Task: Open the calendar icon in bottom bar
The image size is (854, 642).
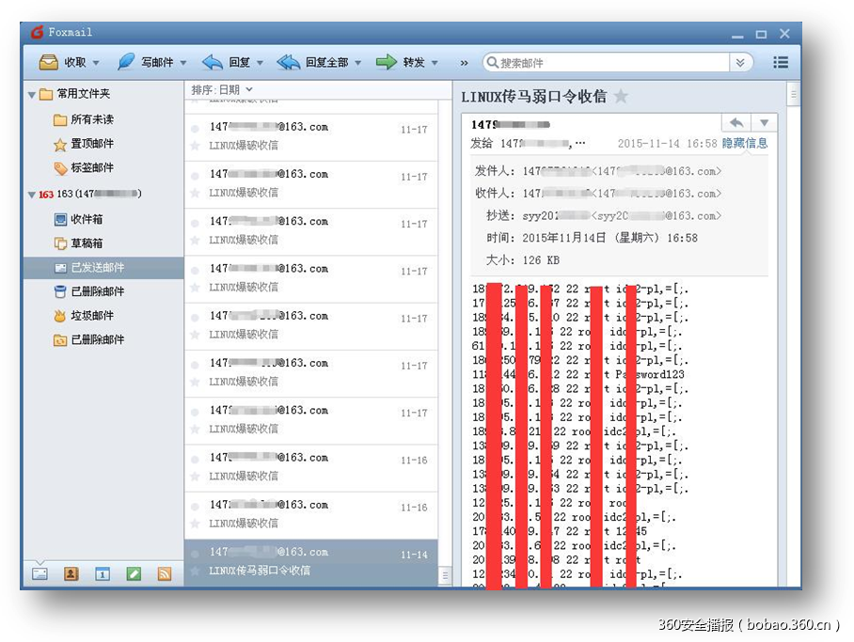Action: 103,573
